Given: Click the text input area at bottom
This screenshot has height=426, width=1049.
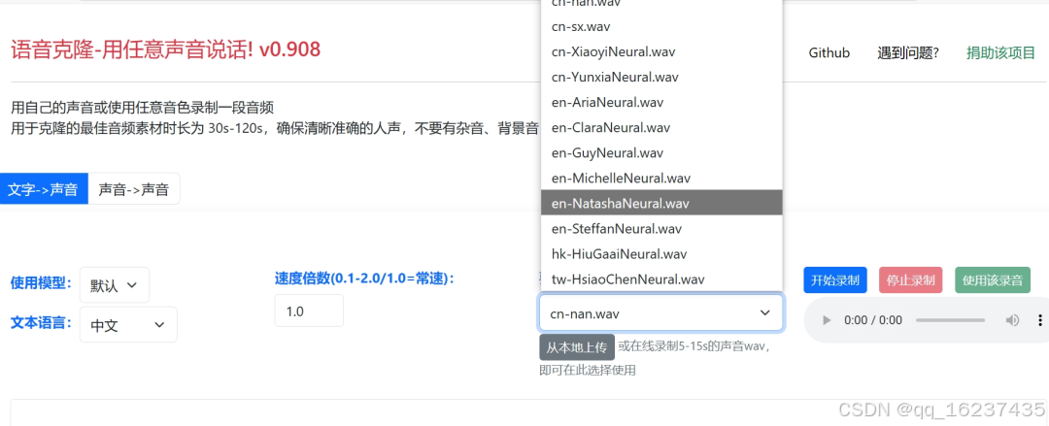Looking at the screenshot, I should 528,412.
